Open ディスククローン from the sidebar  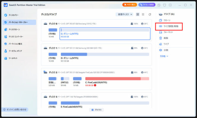[12, 29]
